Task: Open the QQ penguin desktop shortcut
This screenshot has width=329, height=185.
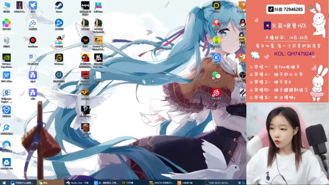Action: click(243, 23)
